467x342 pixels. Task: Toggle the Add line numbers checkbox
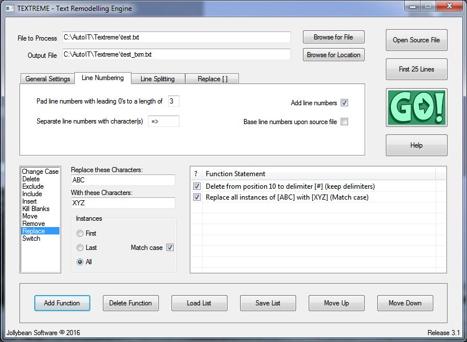[x=344, y=103]
